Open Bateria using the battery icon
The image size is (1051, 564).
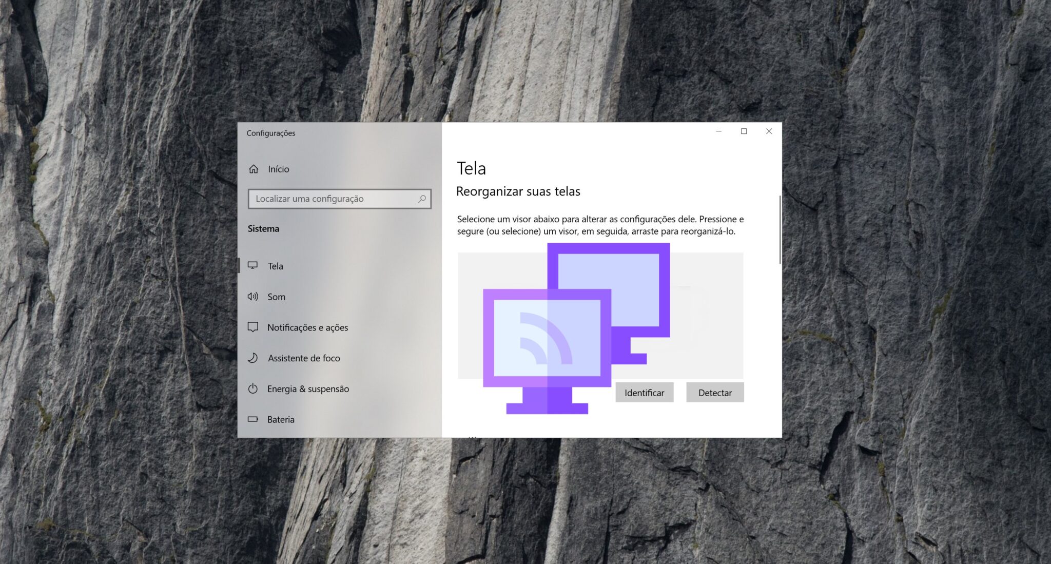(253, 419)
